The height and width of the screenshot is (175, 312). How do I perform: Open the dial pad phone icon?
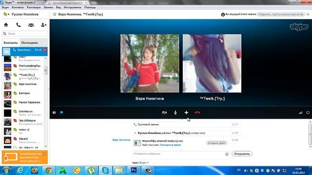[x=19, y=25]
